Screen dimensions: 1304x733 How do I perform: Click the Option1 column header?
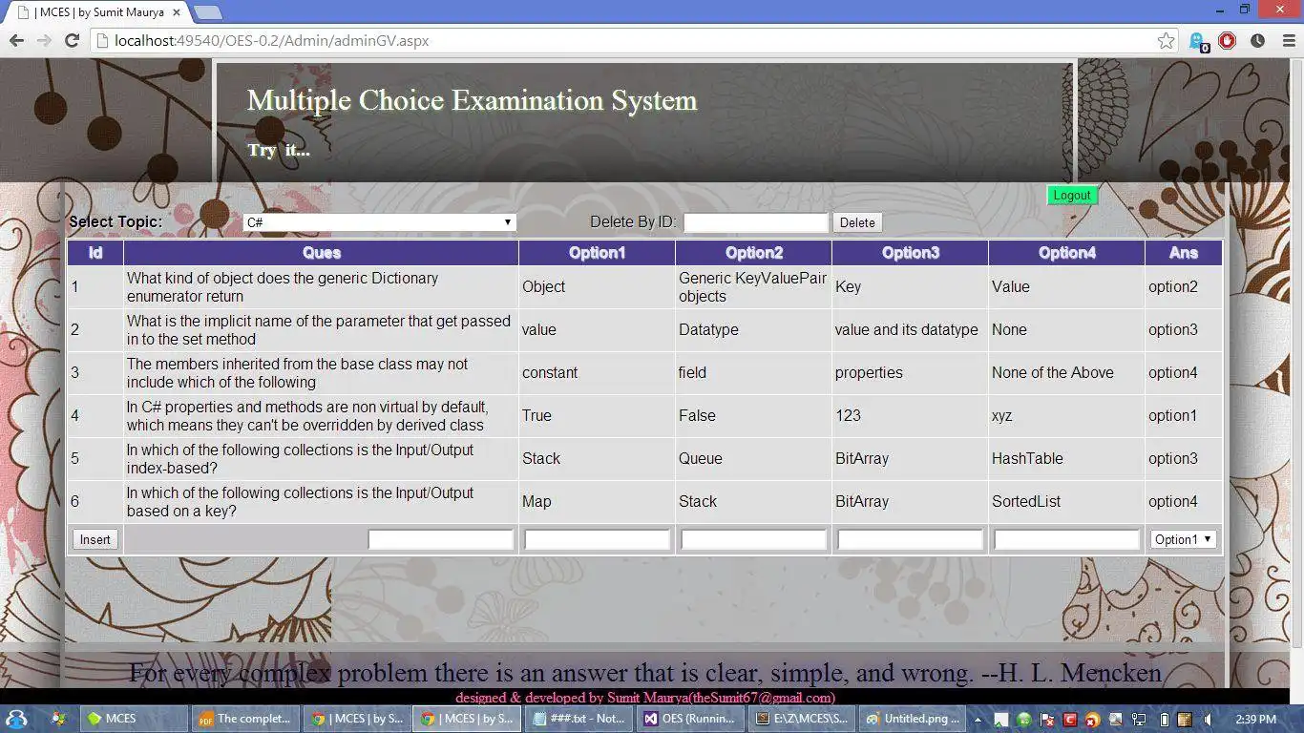[x=597, y=253]
